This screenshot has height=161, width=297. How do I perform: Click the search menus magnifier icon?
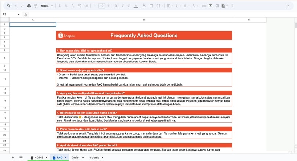click(x=9, y=6)
